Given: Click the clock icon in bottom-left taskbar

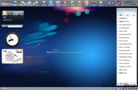Looking at the screenshot, I should (6, 88).
